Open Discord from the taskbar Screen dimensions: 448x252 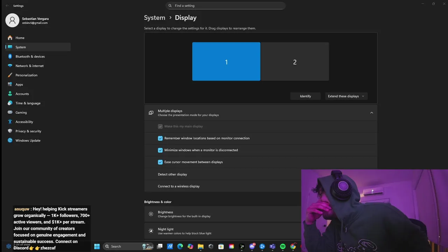pos(252,246)
